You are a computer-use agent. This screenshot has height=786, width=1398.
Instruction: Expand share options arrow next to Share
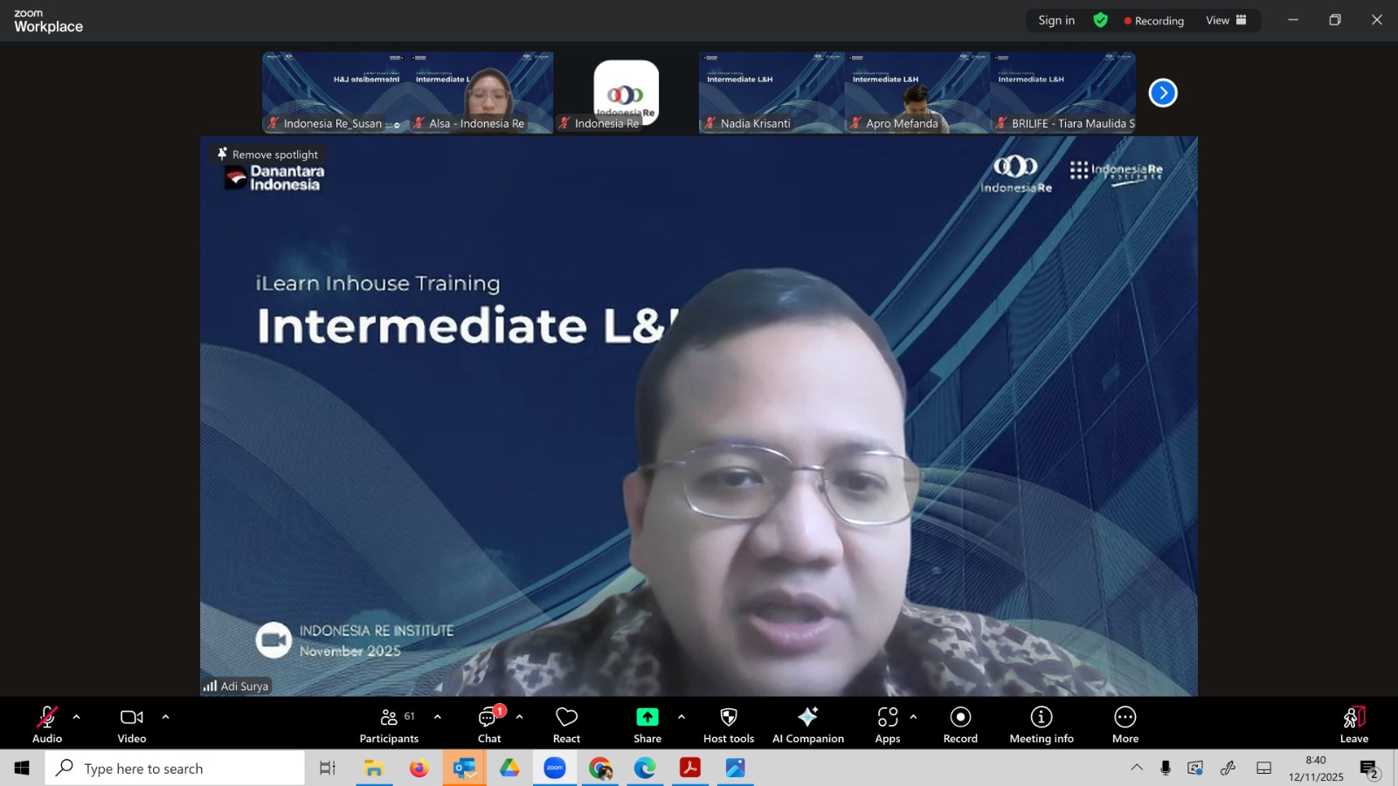coord(682,717)
